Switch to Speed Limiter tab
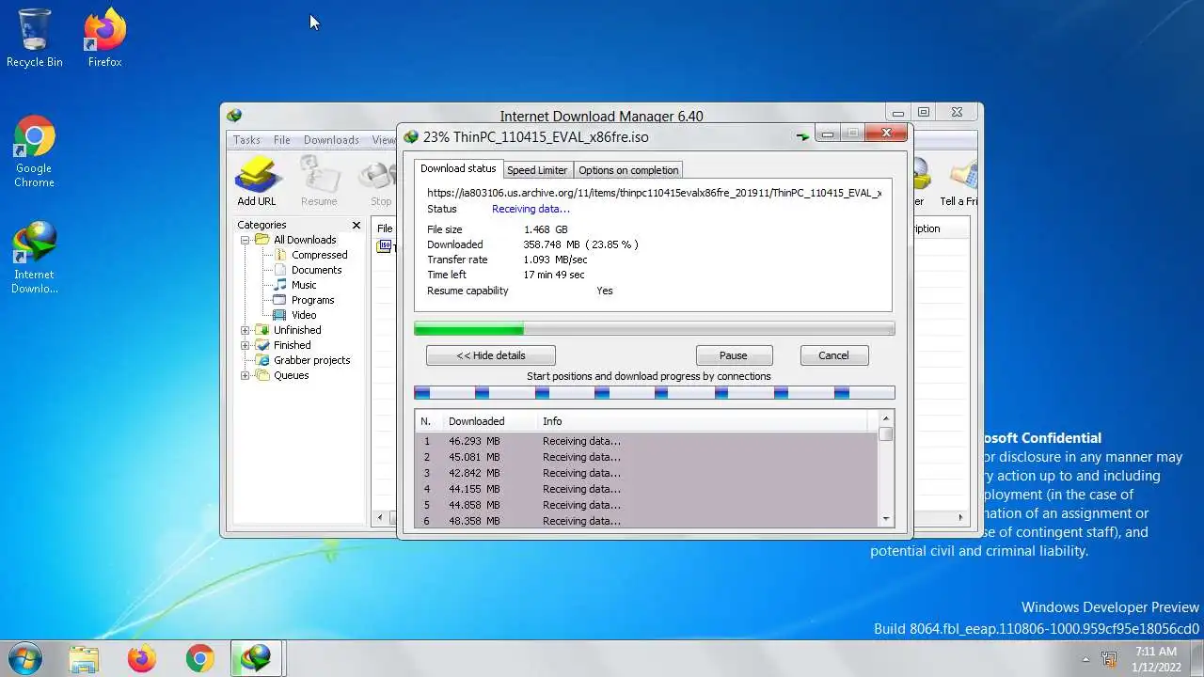The image size is (1204, 677). (x=537, y=170)
